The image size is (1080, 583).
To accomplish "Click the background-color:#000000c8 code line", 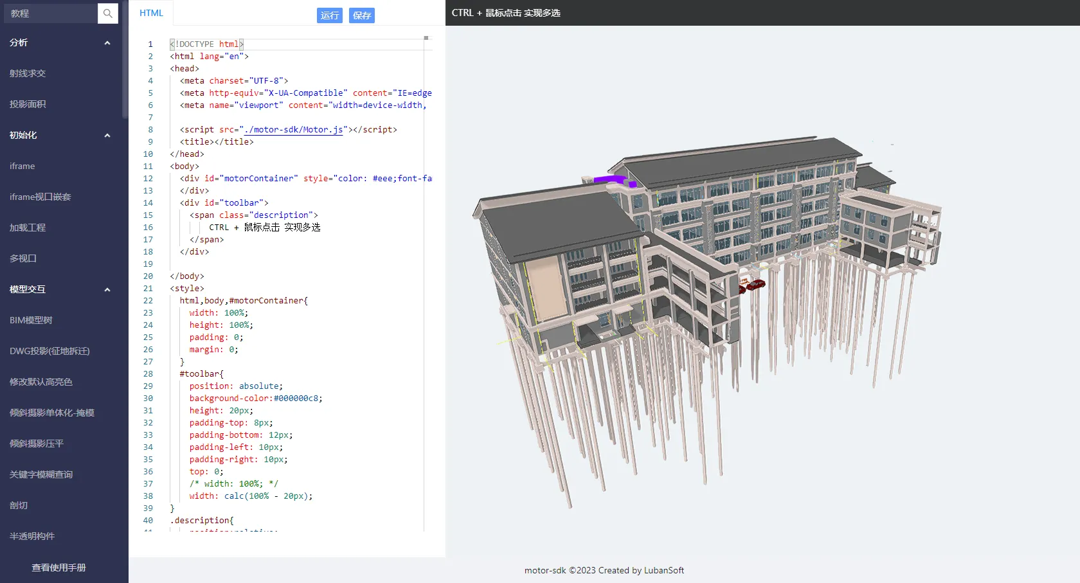I will click(256, 399).
